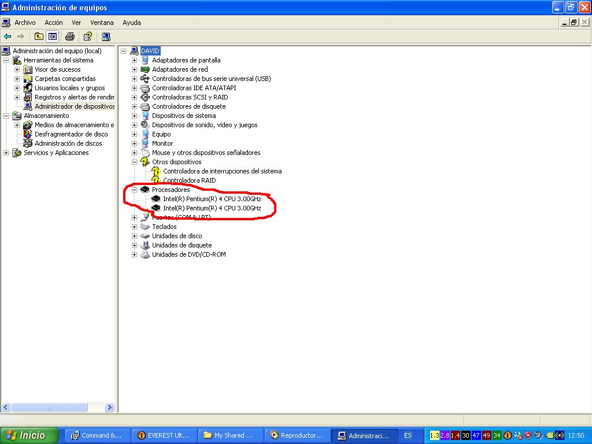
Task: Click the ES language bar indicator
Action: [x=408, y=435]
